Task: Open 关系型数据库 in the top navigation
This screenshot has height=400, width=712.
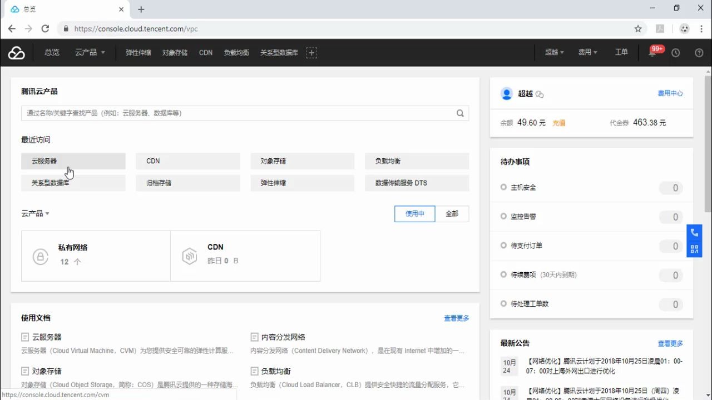Action: 279,53
